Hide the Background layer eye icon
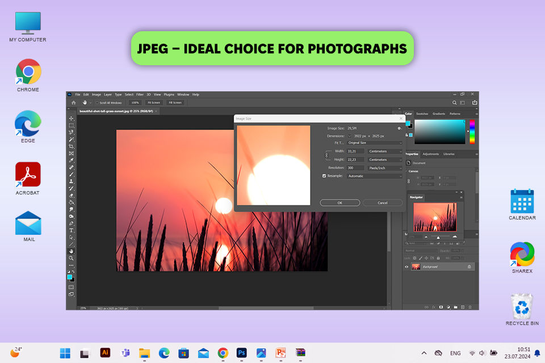 (406, 267)
